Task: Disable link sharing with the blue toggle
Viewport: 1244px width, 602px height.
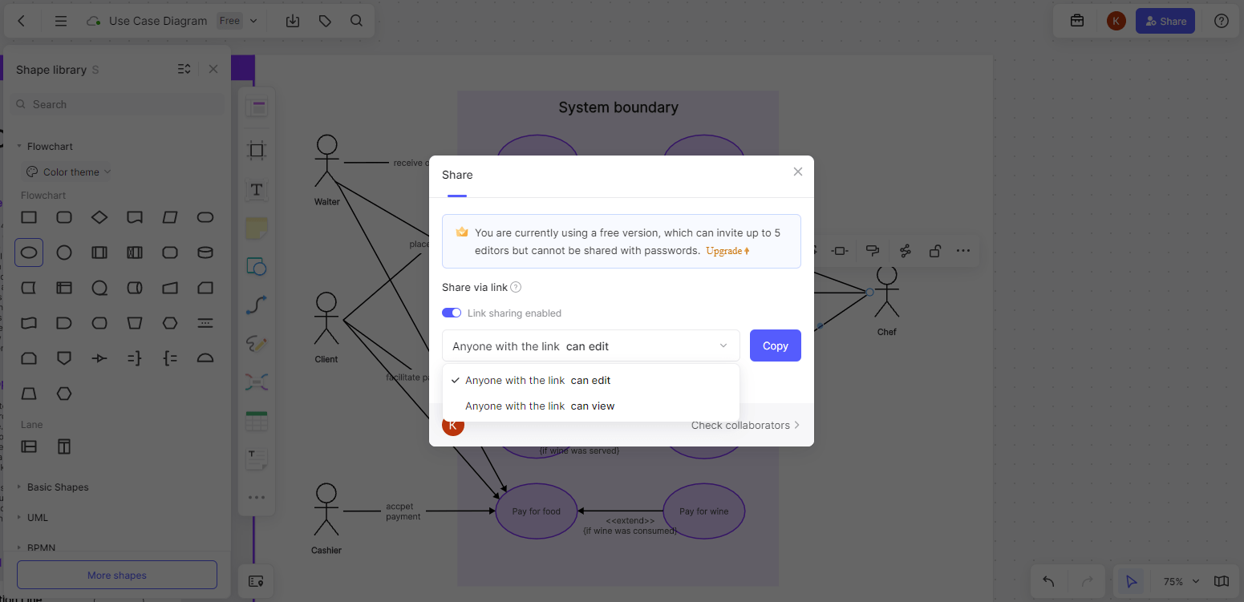Action: point(451,313)
